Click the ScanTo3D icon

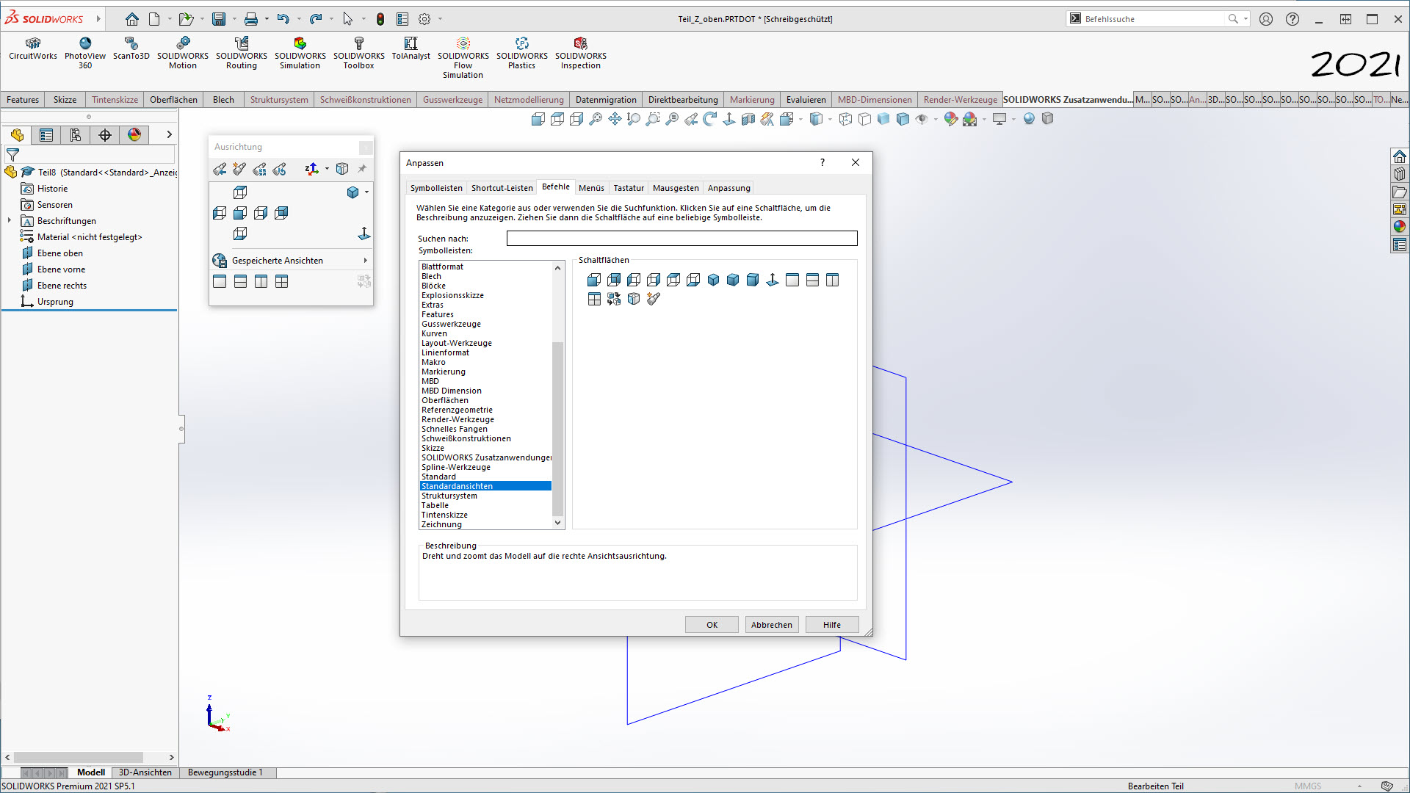tap(131, 49)
